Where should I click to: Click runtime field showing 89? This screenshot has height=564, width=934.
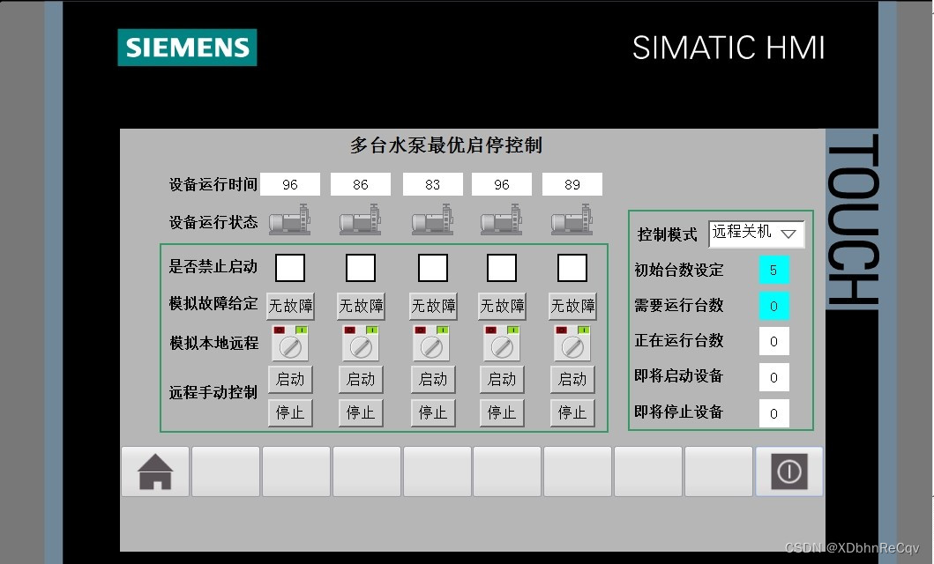[572, 184]
